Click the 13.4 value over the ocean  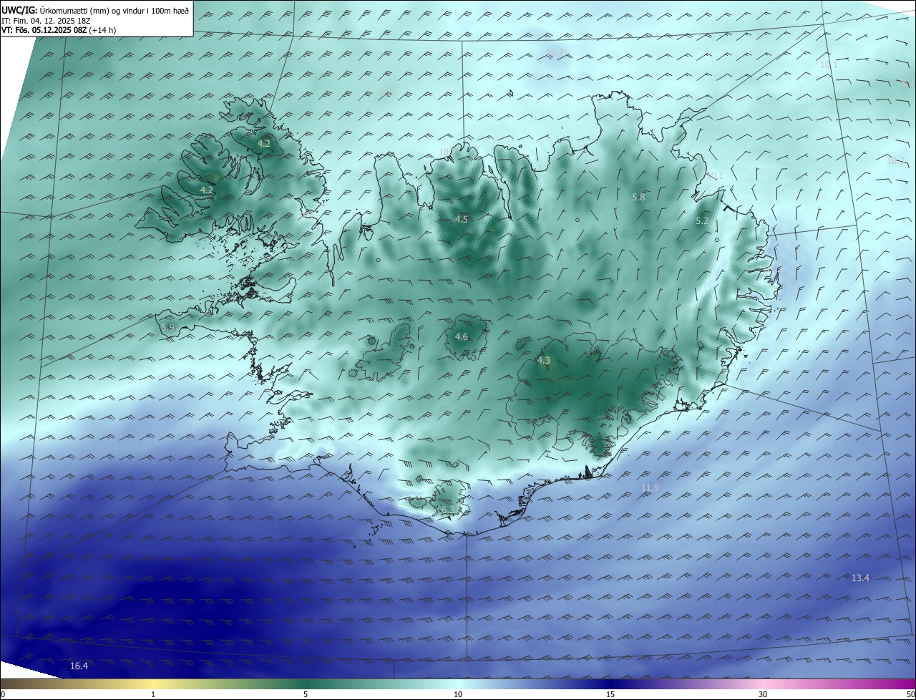coord(860,578)
